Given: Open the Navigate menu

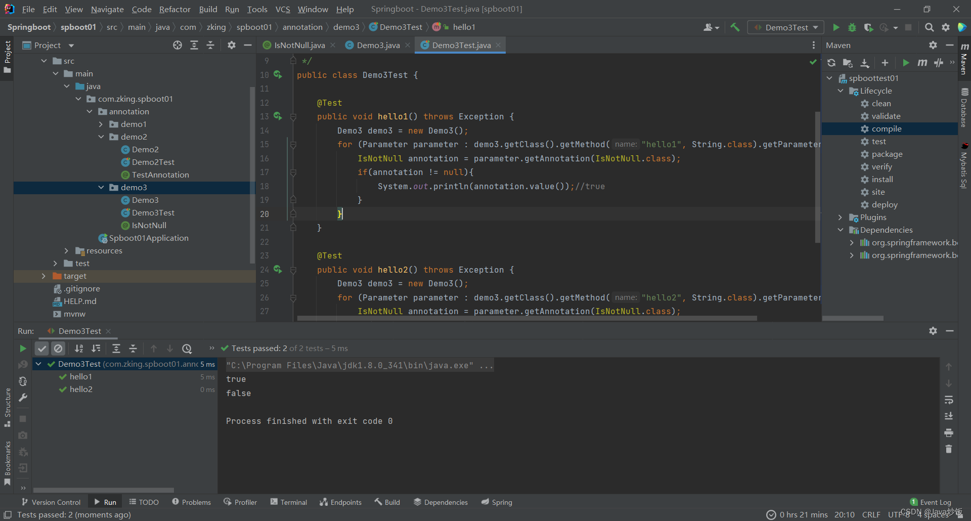Looking at the screenshot, I should [x=107, y=9].
